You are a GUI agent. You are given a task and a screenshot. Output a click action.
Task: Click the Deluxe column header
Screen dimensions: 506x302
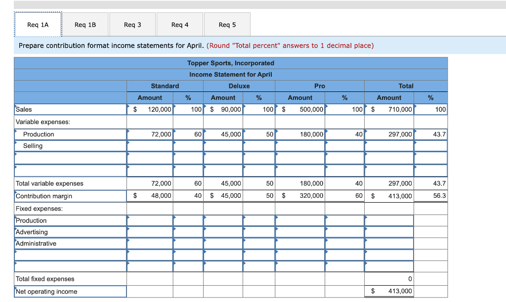tap(239, 86)
